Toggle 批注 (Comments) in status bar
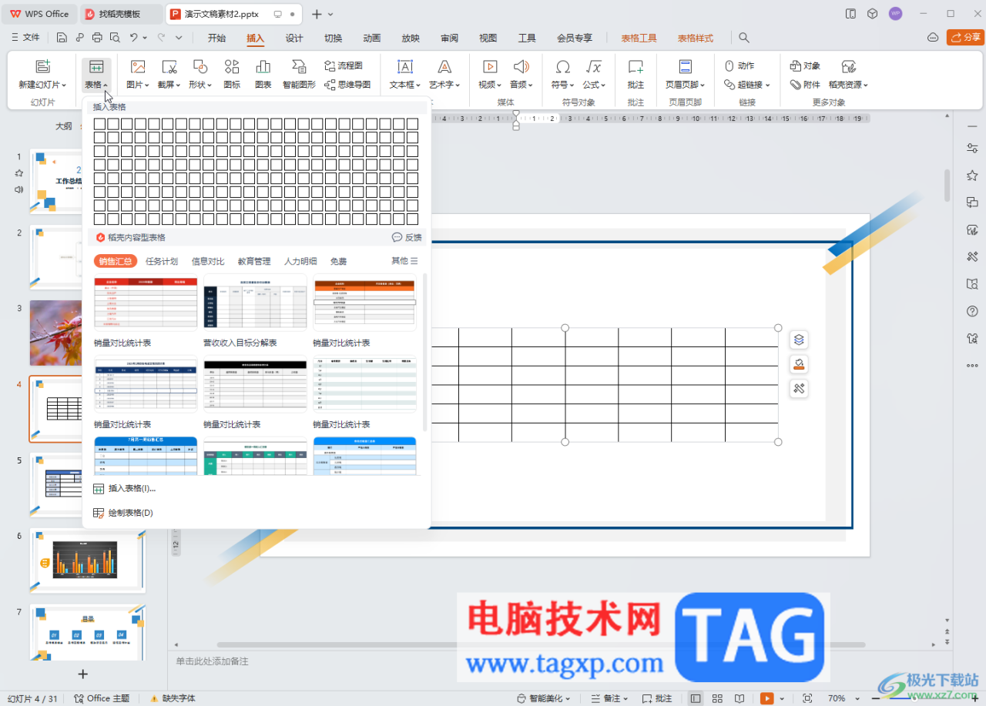 click(657, 698)
